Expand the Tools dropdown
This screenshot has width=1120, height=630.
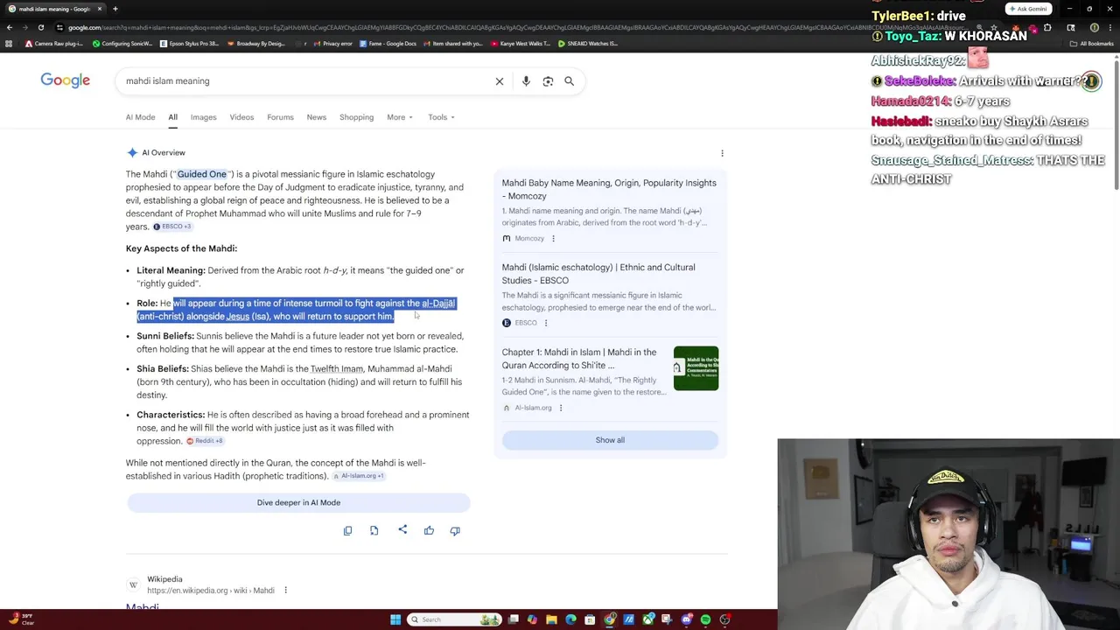point(441,117)
